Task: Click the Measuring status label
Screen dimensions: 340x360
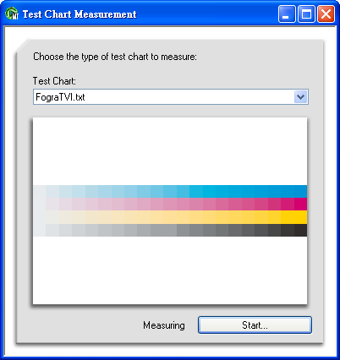Action: tap(164, 325)
